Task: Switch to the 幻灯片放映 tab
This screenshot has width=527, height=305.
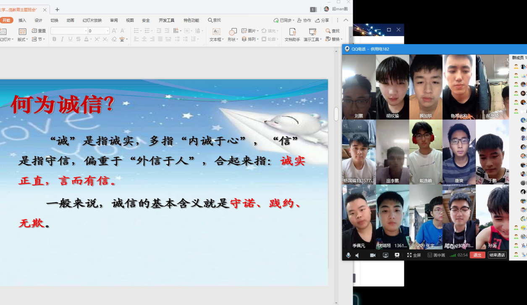Action: tap(92, 20)
